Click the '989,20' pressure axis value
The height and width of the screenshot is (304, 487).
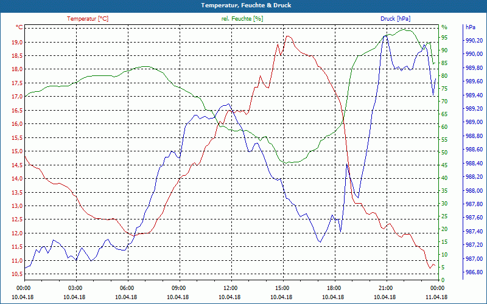coord(474,109)
